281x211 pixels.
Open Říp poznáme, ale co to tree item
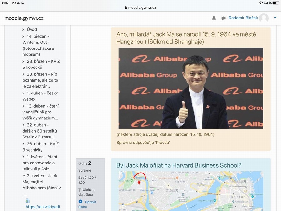tap(40, 80)
